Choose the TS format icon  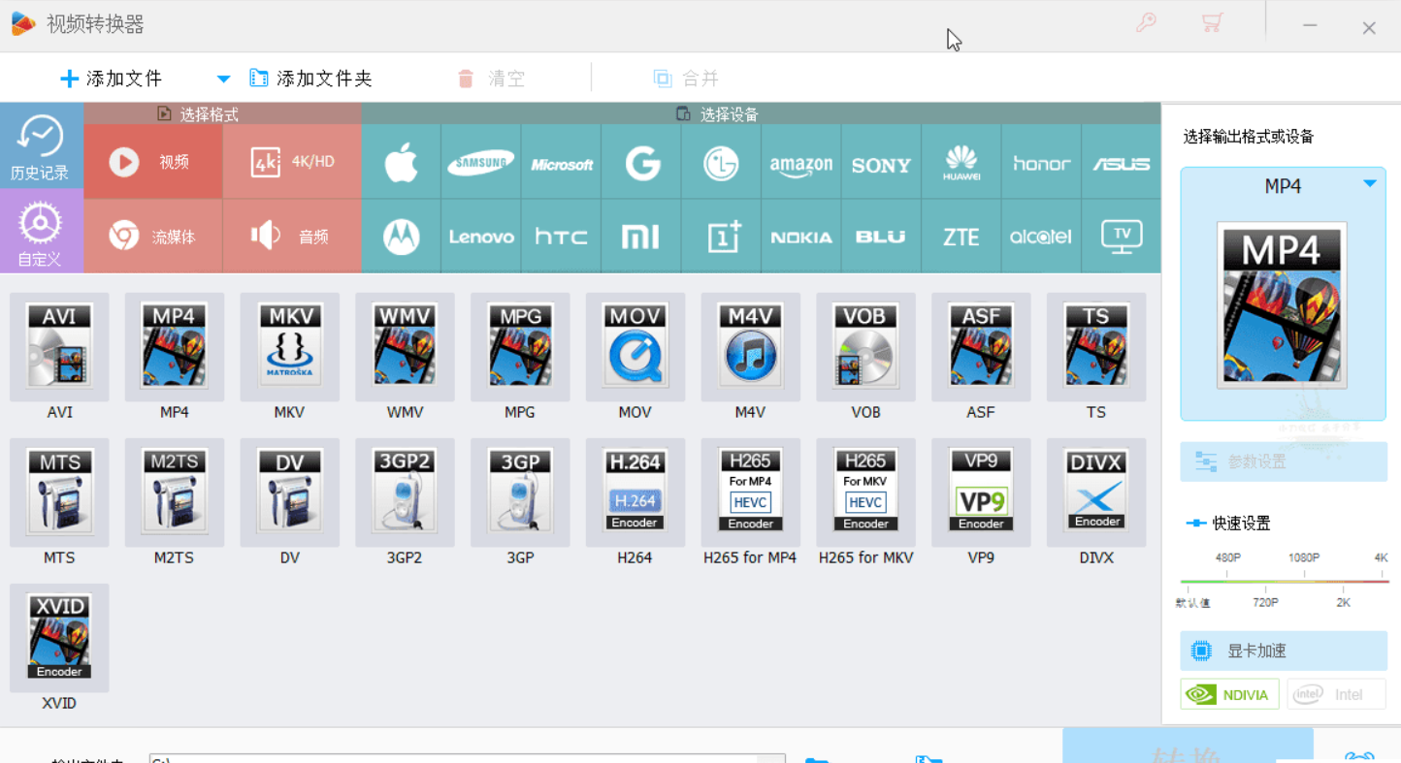(x=1096, y=346)
